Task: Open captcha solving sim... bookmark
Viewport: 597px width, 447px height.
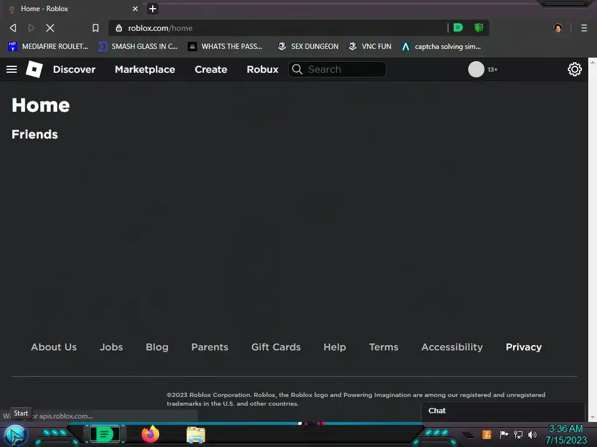Action: (x=441, y=47)
